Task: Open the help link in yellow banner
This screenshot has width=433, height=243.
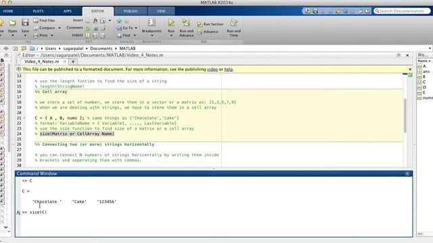Action: 229,69
